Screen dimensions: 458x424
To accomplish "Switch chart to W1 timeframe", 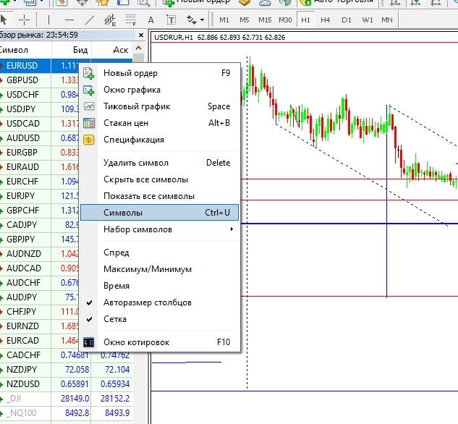I will pyautogui.click(x=368, y=20).
